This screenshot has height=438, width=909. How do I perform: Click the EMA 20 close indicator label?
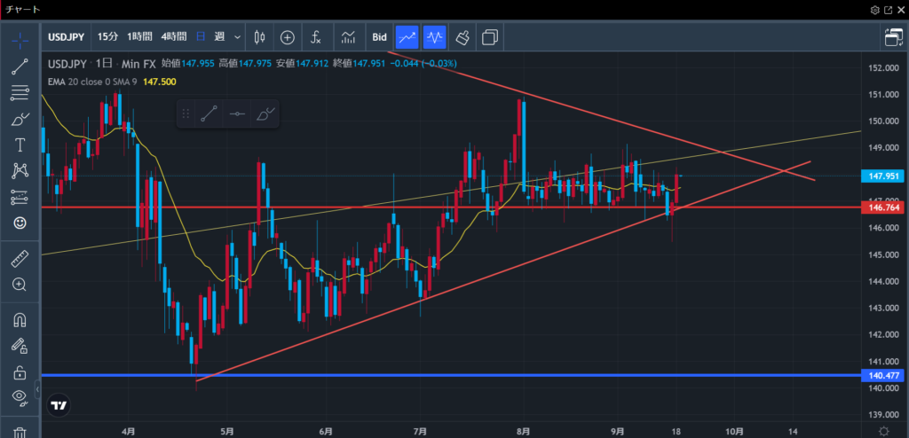coord(87,81)
